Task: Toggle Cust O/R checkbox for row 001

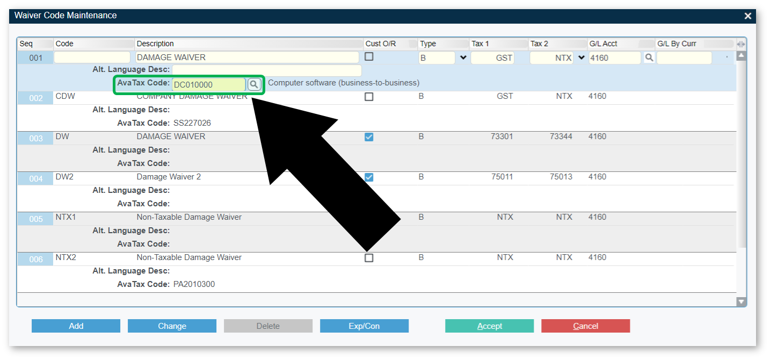Action: point(369,56)
